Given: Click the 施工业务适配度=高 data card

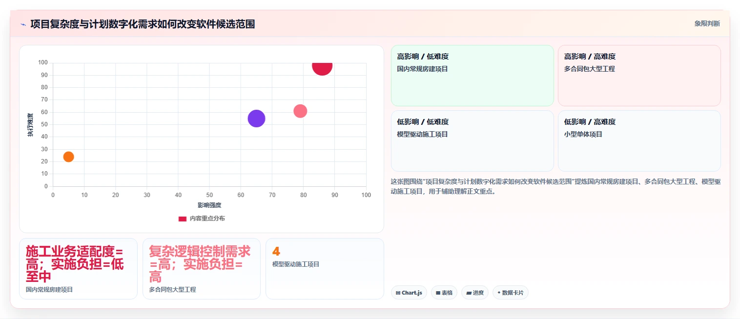Looking at the screenshot, I should click(x=78, y=269).
